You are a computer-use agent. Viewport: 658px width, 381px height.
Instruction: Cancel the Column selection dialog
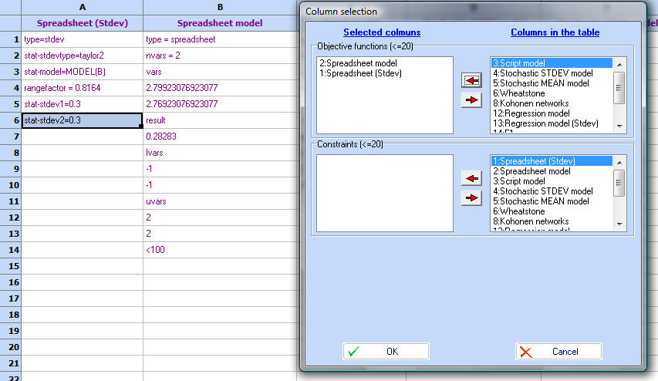click(558, 352)
